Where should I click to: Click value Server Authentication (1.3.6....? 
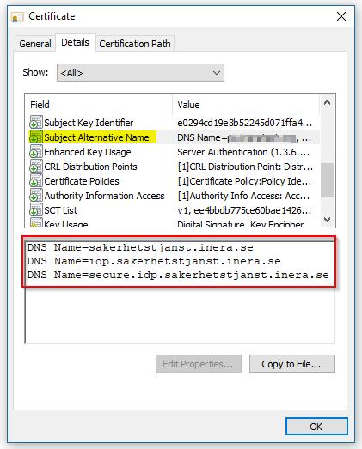pyautogui.click(x=243, y=152)
